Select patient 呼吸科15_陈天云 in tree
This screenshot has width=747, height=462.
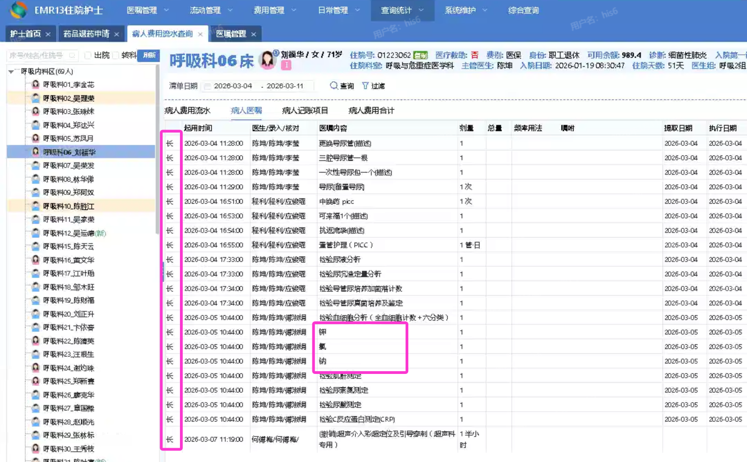coord(68,247)
